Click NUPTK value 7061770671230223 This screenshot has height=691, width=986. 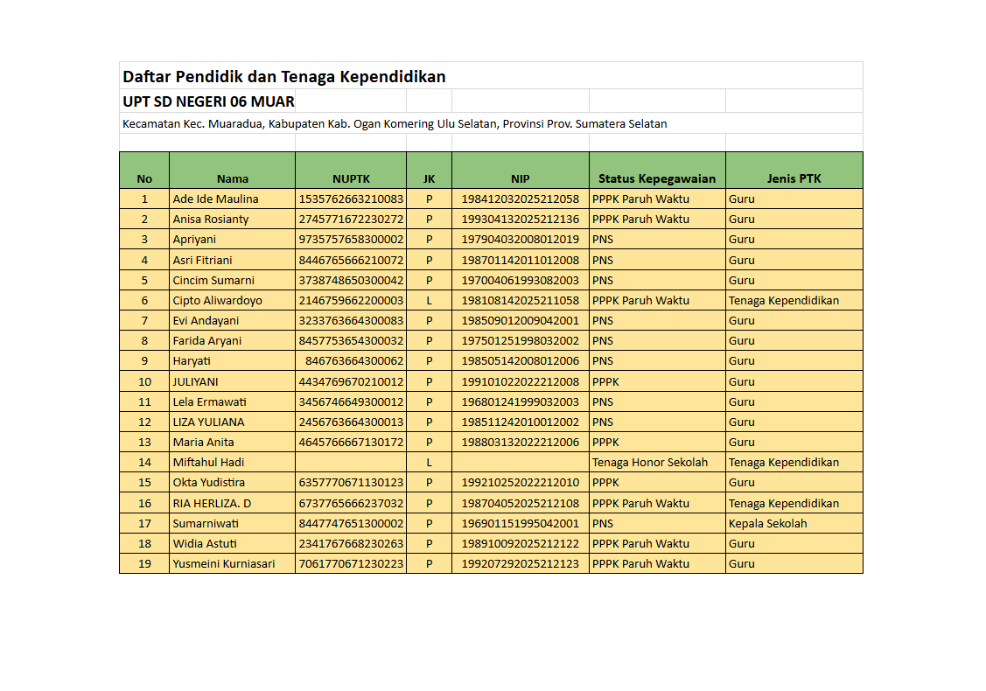[351, 562]
